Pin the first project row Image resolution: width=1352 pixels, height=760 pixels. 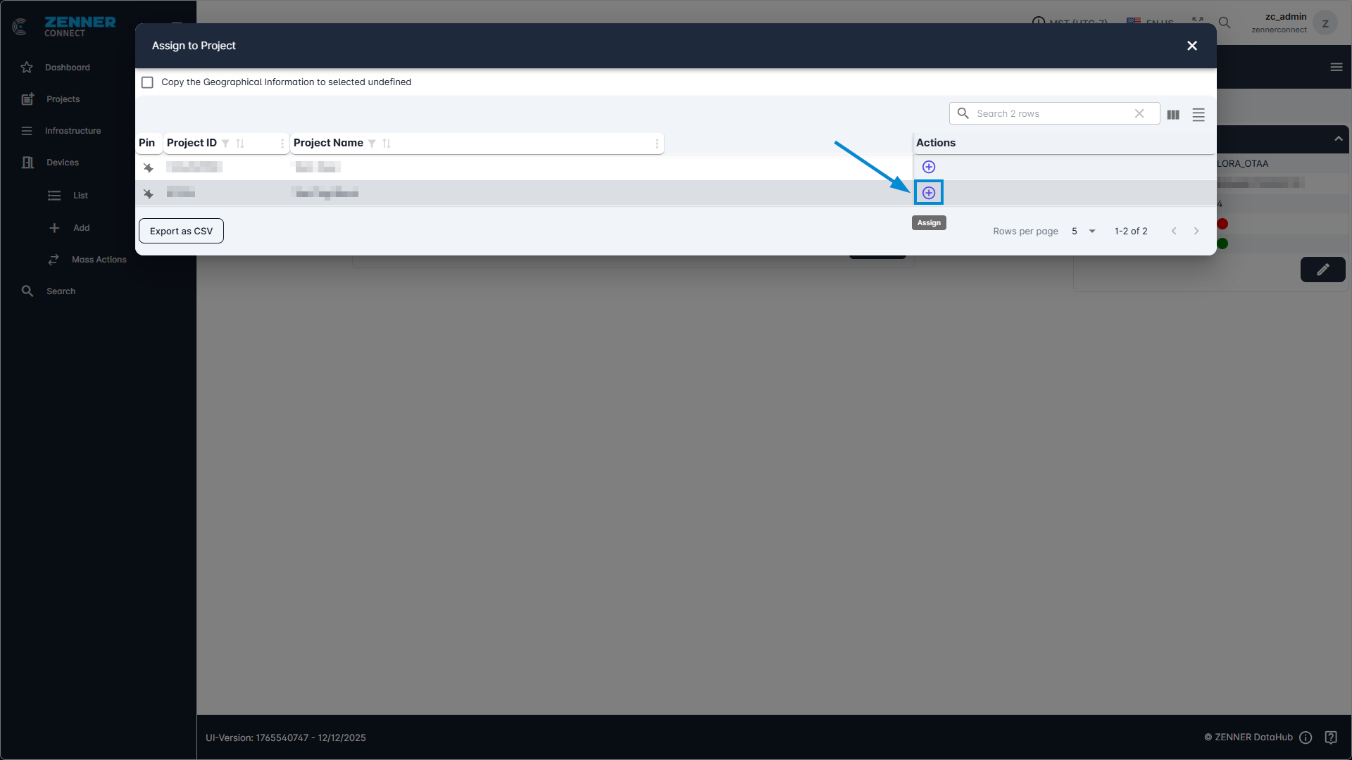click(148, 167)
